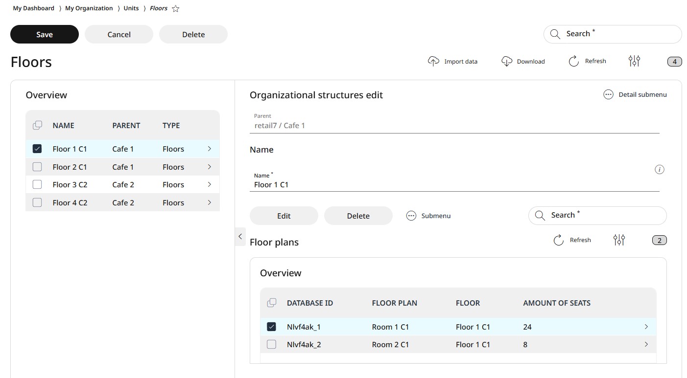Click the Edit button for floor plans
The width and height of the screenshot is (687, 378).
284,216
